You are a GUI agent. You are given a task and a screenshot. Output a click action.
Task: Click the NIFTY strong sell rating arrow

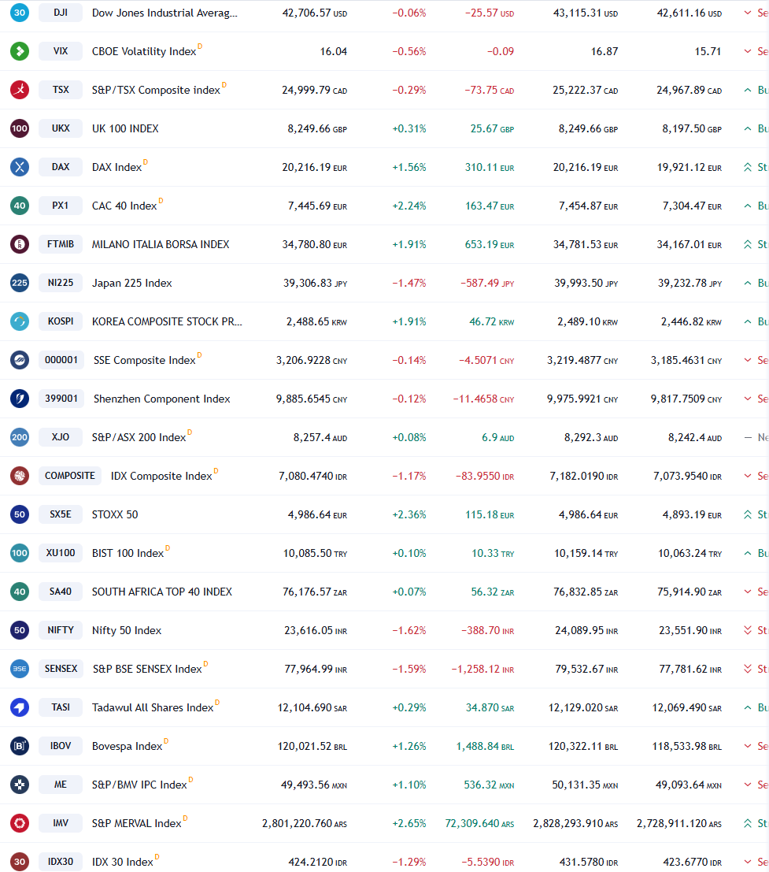[x=747, y=630]
